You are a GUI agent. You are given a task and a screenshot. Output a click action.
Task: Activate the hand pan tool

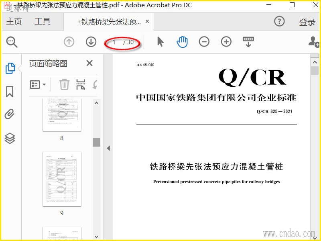tap(182, 42)
